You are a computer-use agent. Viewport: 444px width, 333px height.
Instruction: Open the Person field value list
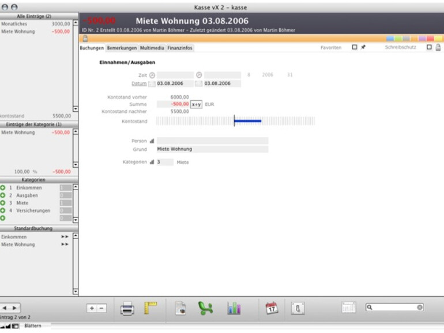pos(152,141)
